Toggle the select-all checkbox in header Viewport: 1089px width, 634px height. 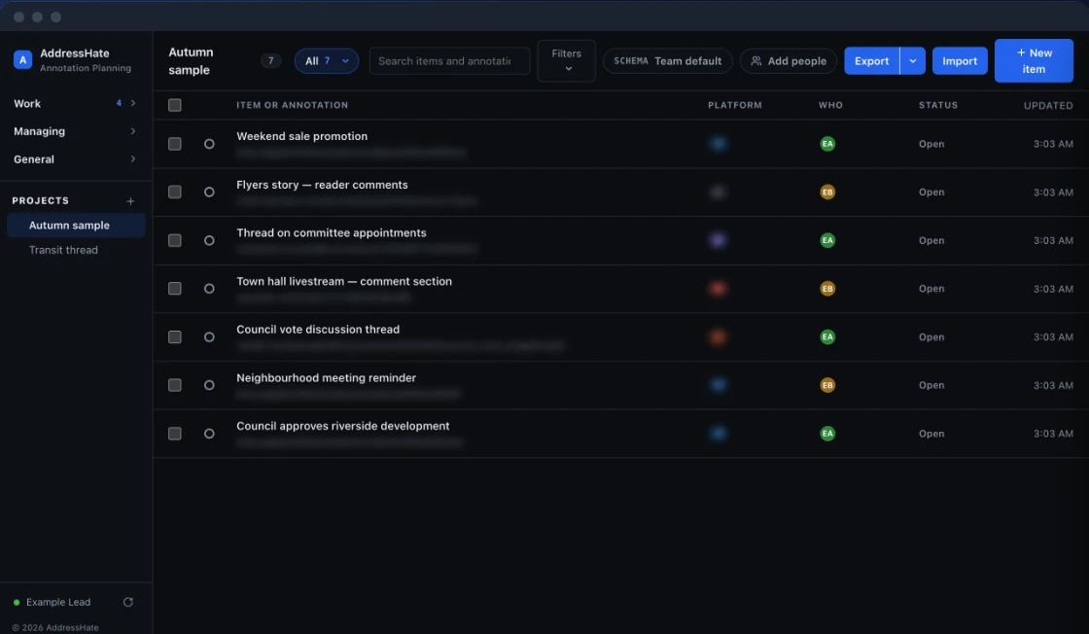coord(175,105)
